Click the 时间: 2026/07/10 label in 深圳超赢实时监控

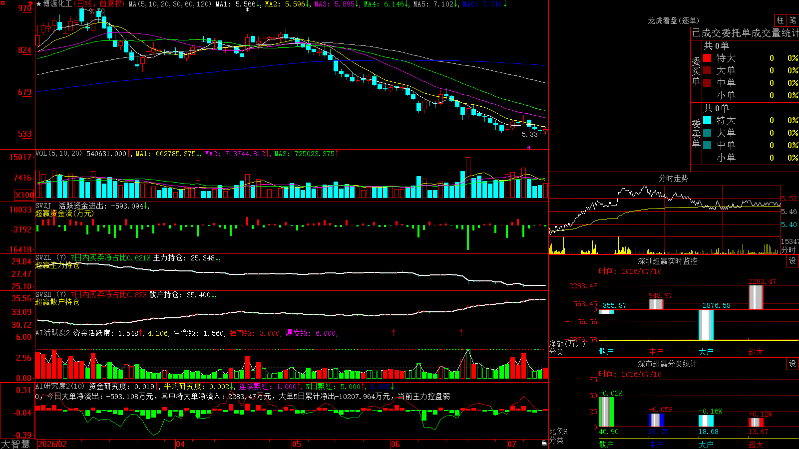tap(630, 271)
